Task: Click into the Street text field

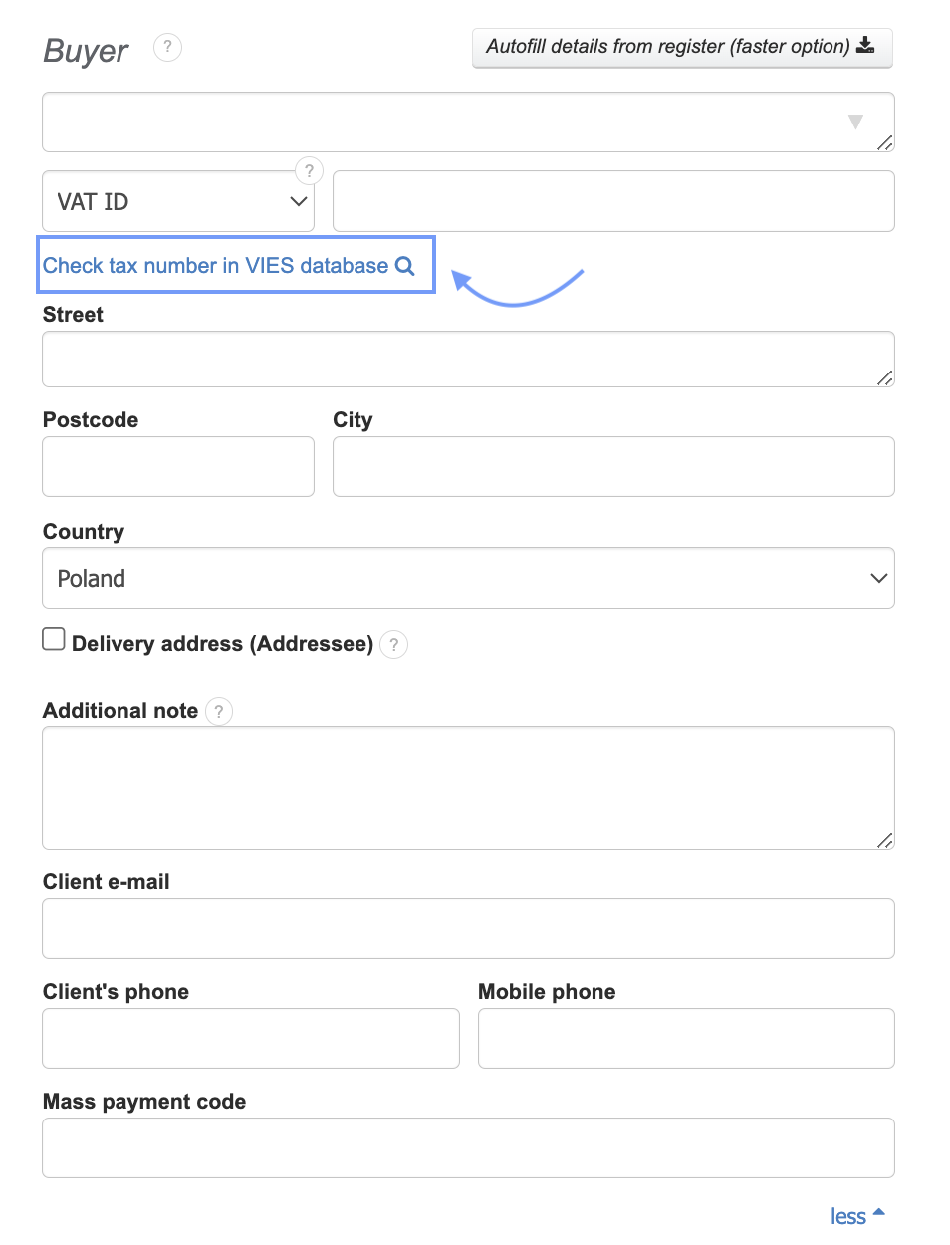Action: 468,360
